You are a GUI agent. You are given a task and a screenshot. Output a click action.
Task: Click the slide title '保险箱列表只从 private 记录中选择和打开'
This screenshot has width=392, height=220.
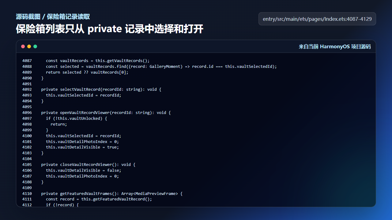[110, 29]
